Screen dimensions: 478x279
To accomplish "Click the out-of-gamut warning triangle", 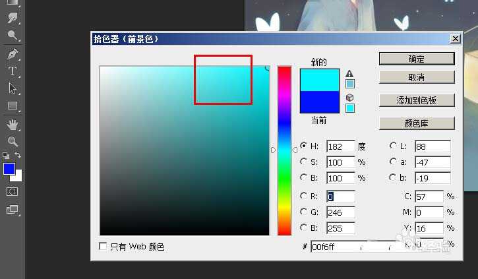I will (x=350, y=74).
